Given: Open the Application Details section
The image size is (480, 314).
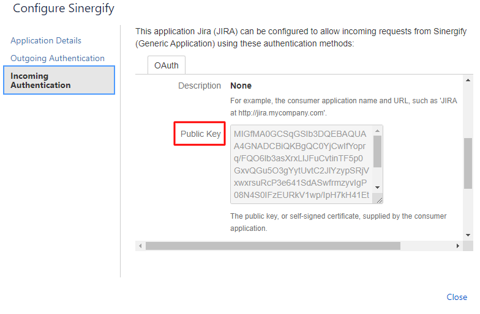Looking at the screenshot, I should [x=46, y=40].
